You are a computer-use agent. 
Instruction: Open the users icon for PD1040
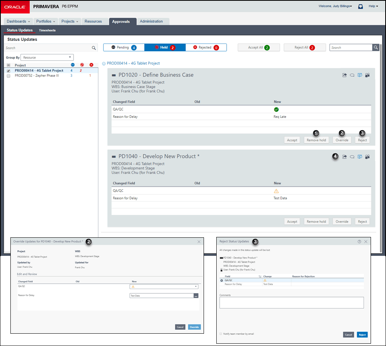click(367, 157)
